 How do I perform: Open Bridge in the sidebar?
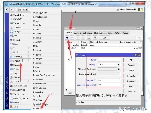click(17, 32)
